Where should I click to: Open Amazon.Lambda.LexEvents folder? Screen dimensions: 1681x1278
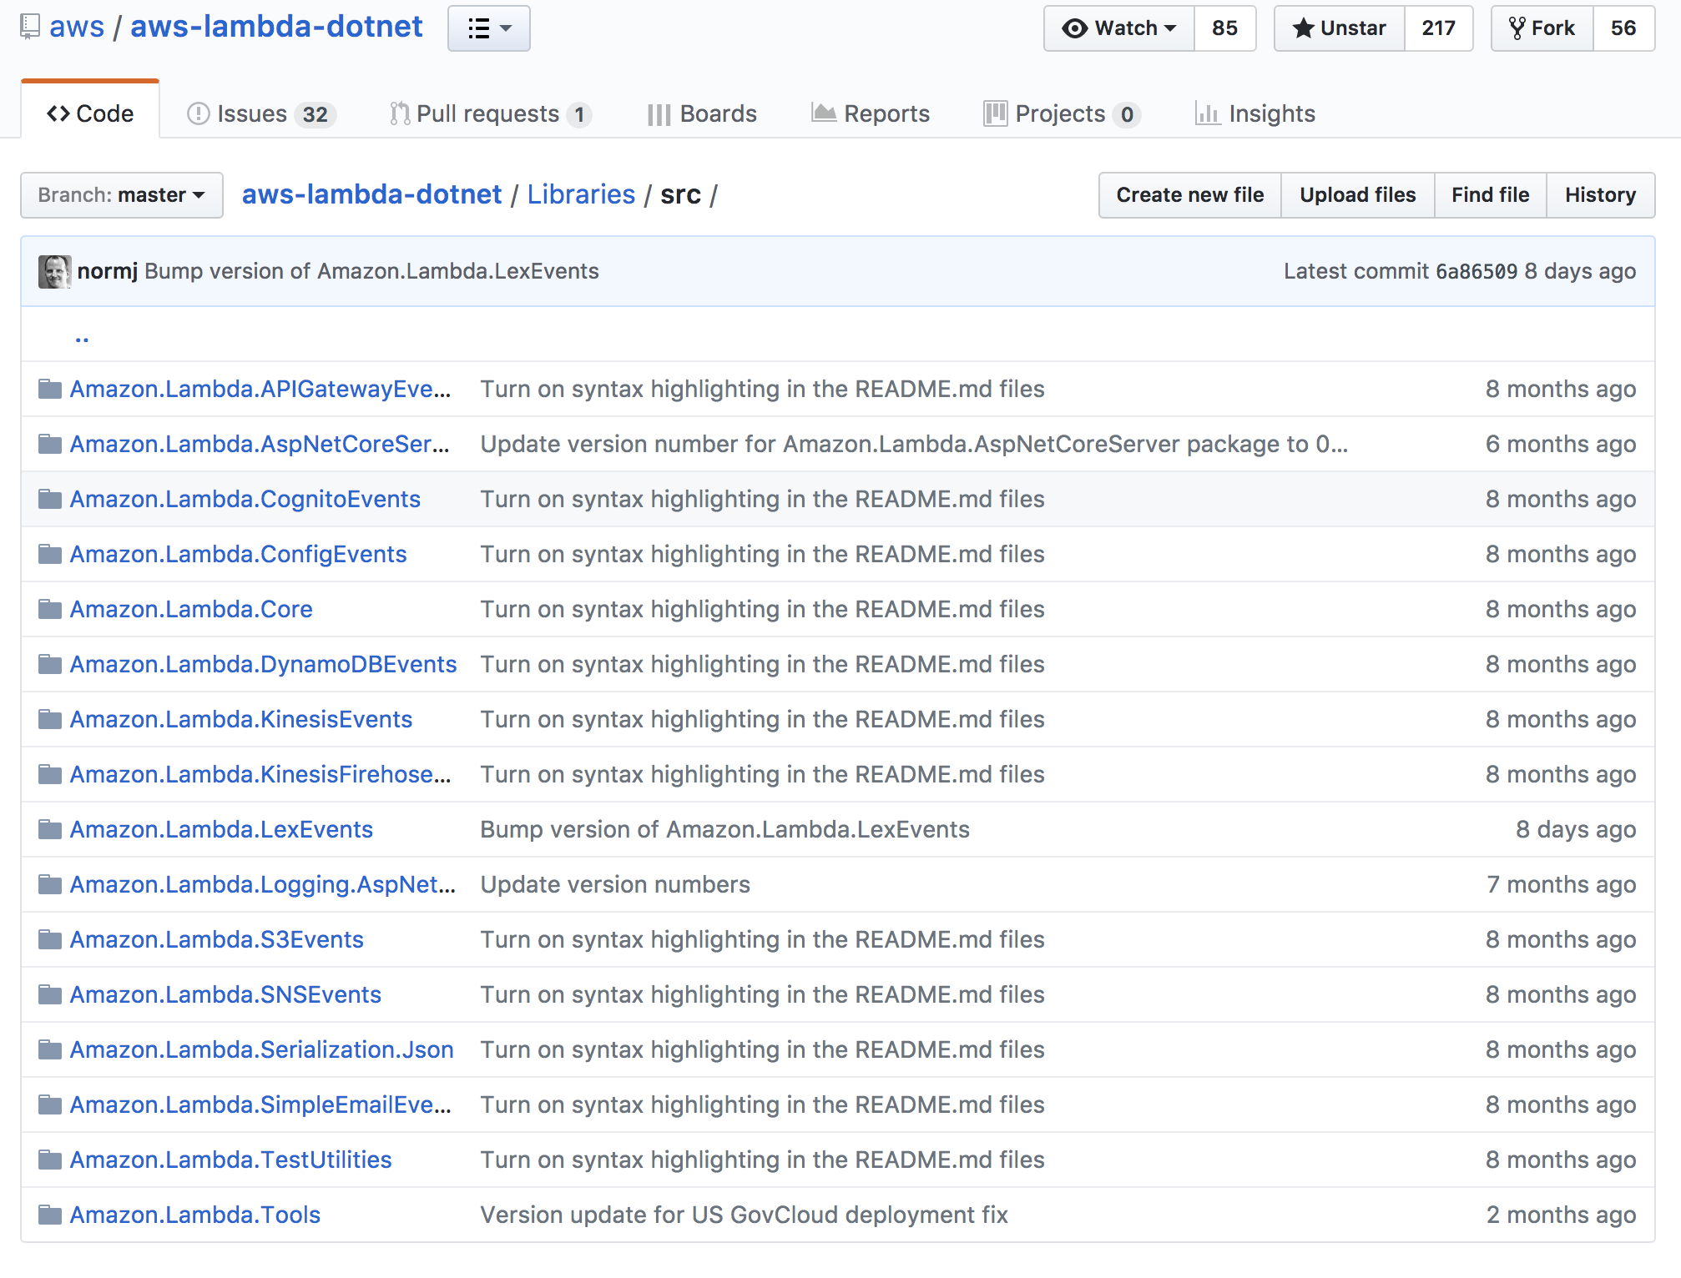tap(221, 829)
